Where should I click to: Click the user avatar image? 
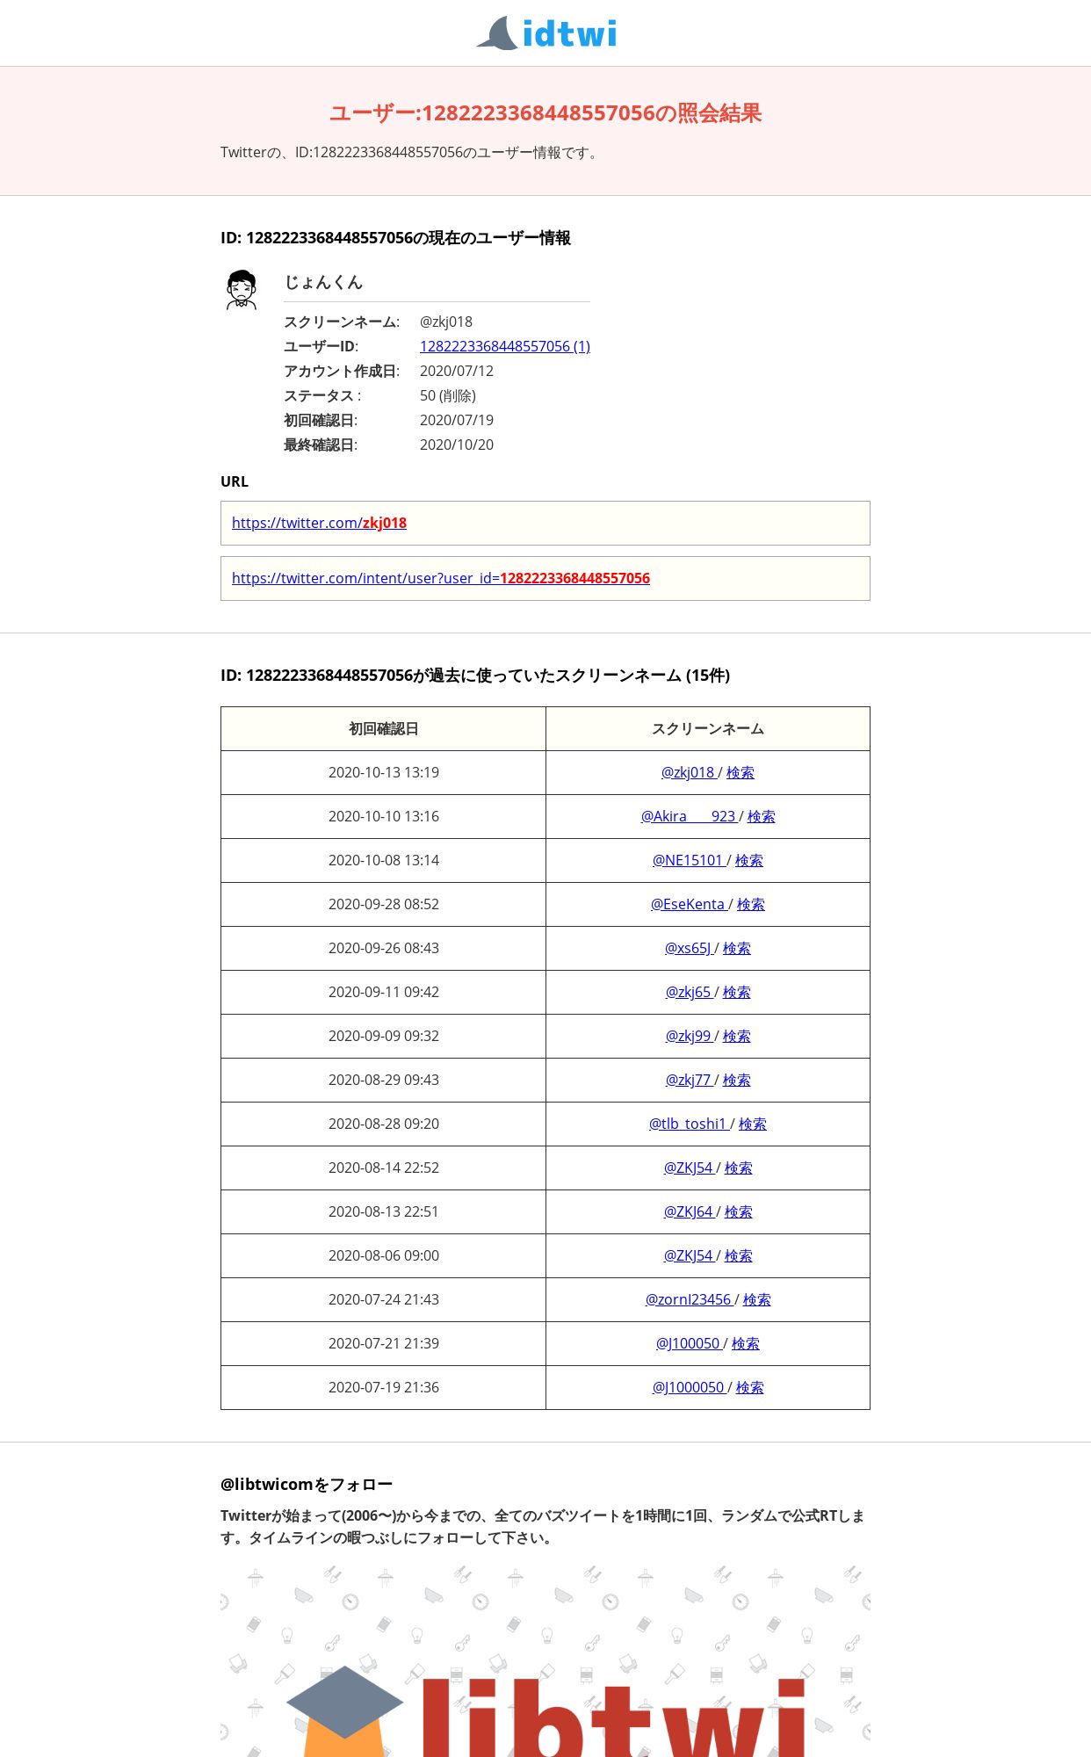click(242, 290)
